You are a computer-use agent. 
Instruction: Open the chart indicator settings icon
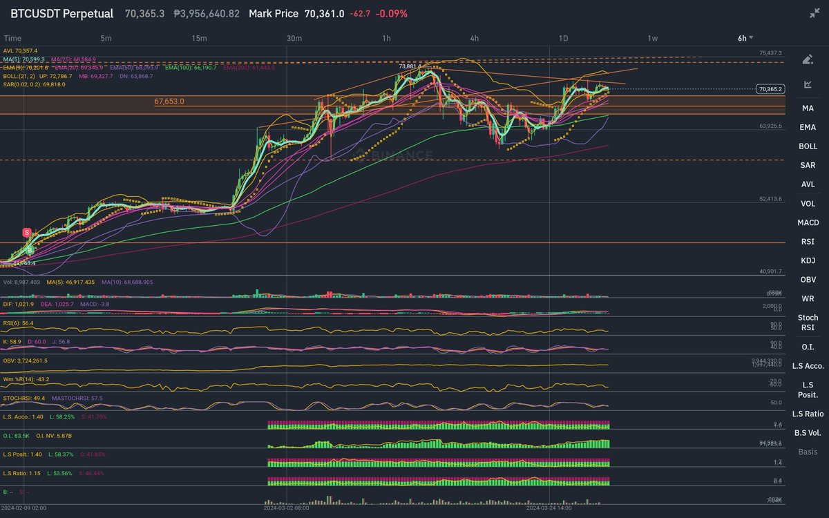pyautogui.click(x=808, y=84)
